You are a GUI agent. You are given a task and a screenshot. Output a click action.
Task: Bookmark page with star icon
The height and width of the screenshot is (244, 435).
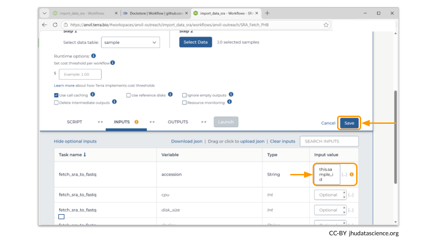pos(326,25)
